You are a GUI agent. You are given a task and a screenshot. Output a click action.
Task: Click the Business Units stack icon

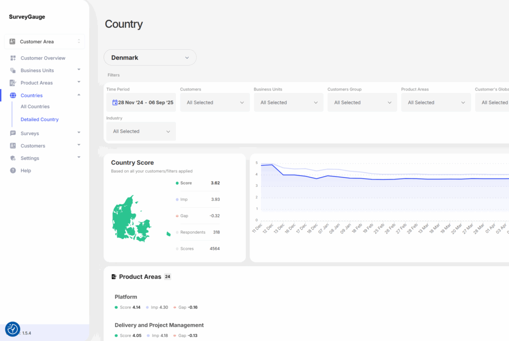13,71
